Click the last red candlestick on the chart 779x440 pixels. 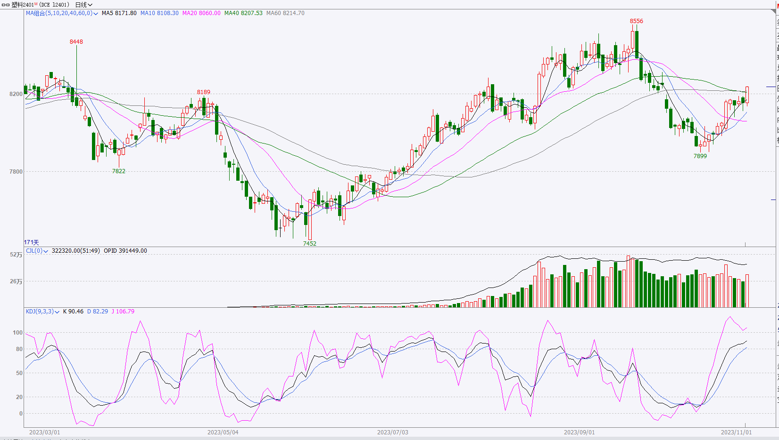point(747,95)
